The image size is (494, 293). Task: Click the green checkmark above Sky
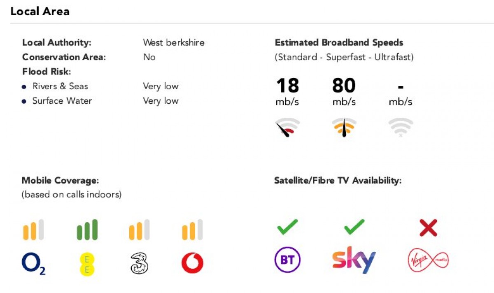pyautogui.click(x=354, y=227)
